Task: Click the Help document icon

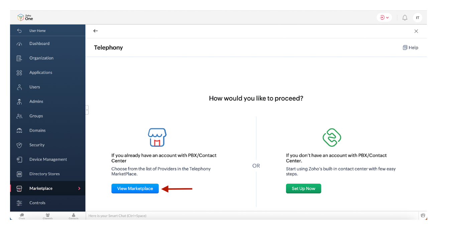Action: click(405, 48)
